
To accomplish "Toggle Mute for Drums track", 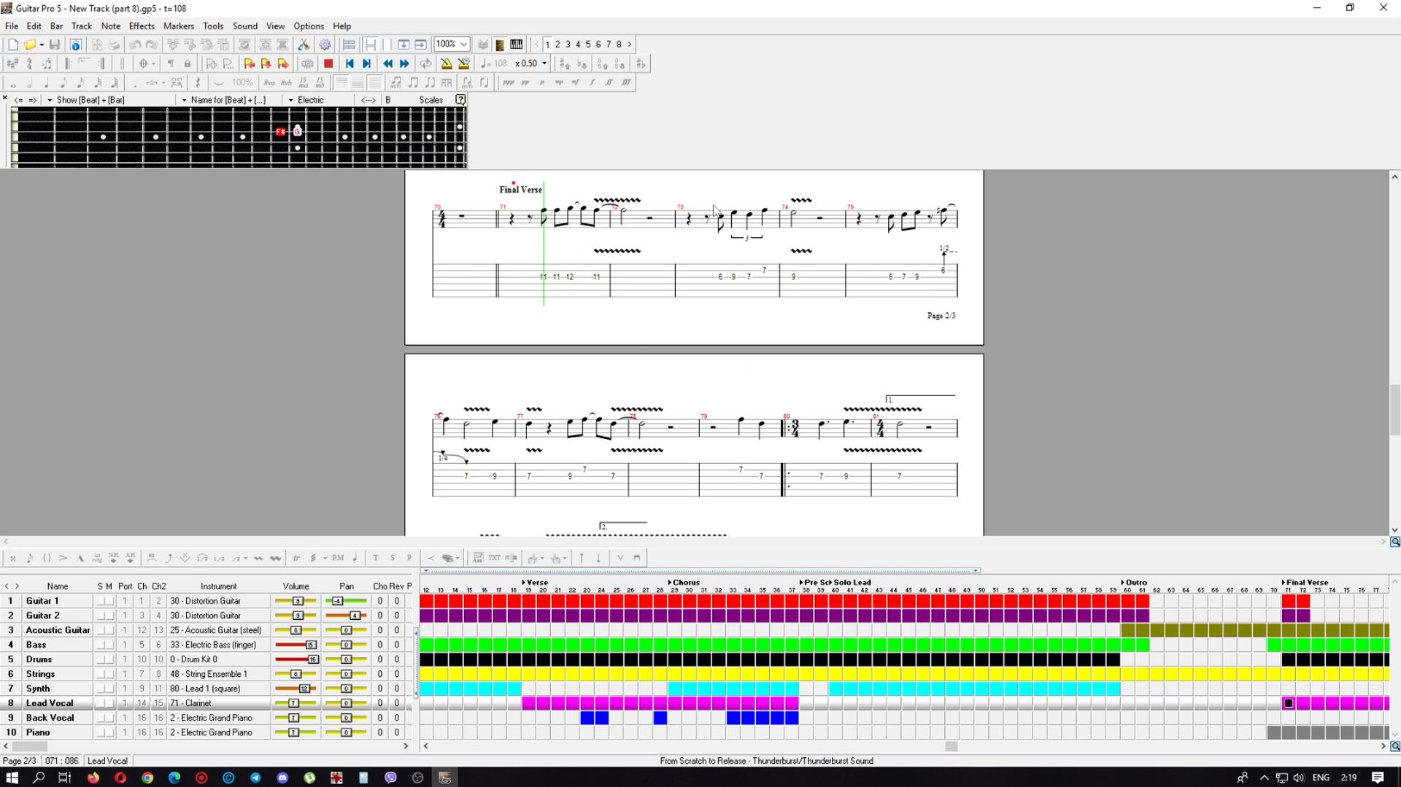I will [110, 659].
